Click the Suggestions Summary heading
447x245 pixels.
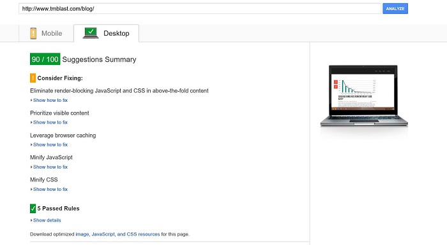coord(99,59)
